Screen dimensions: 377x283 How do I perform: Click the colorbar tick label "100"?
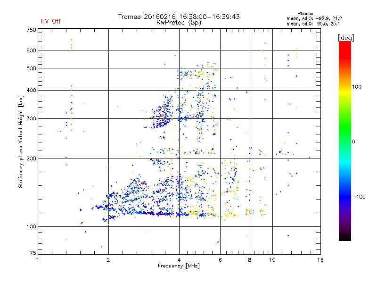pyautogui.click(x=357, y=87)
